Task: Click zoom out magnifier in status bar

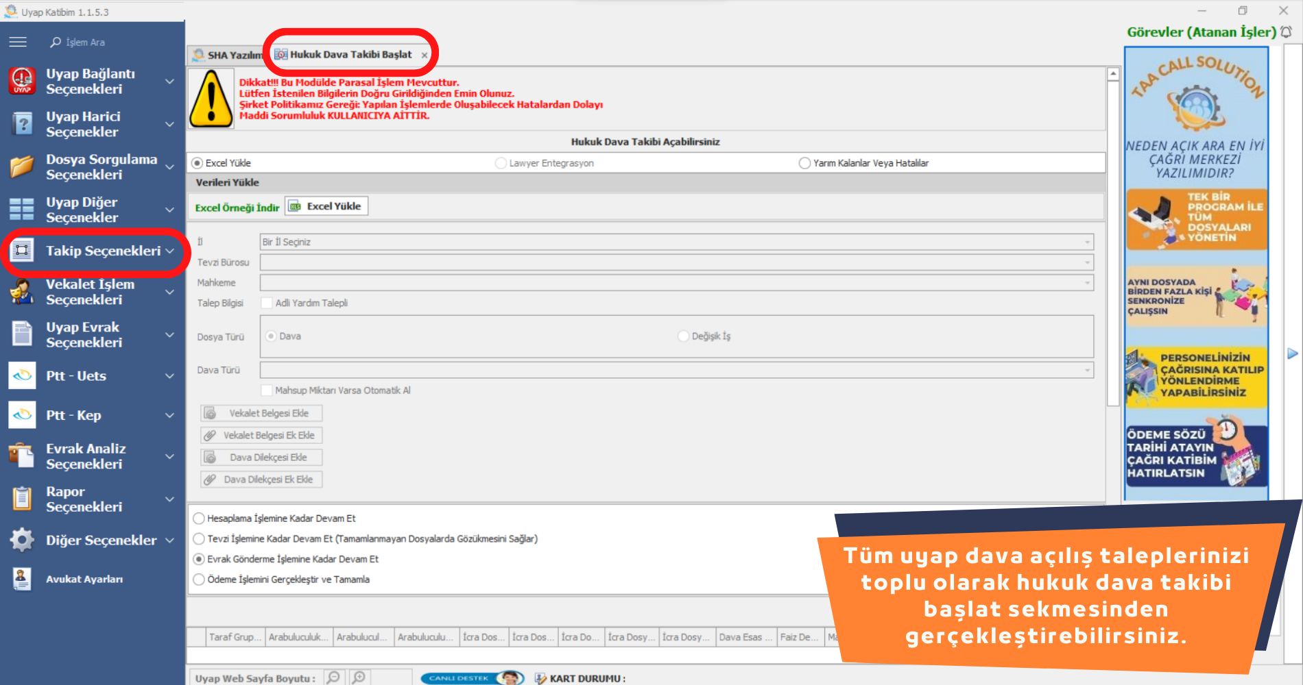Action: point(334,677)
